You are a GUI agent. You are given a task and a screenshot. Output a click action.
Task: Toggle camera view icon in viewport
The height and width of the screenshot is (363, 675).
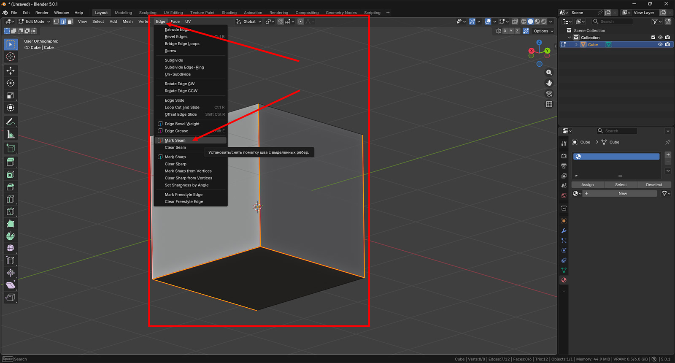(x=549, y=94)
